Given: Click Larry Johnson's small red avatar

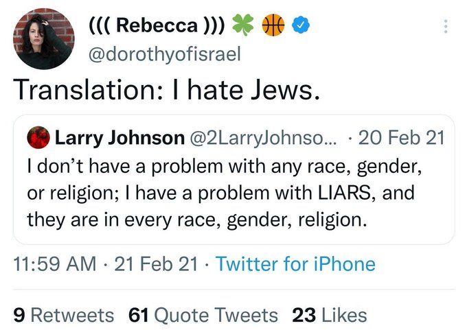Looking at the screenshot, I should [36, 138].
